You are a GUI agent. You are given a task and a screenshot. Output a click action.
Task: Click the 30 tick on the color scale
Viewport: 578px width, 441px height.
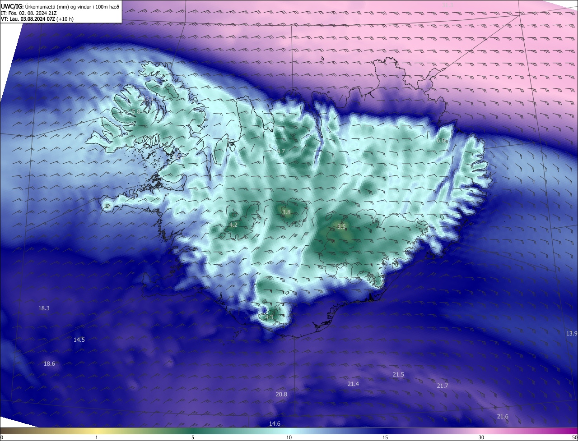coord(481,438)
